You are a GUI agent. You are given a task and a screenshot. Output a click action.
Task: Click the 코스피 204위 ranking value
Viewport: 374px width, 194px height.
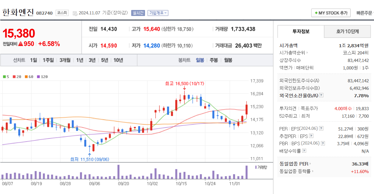[356, 53]
